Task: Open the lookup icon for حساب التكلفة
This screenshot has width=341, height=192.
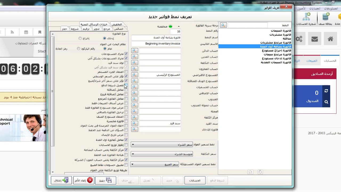Action: (x=135, y=63)
